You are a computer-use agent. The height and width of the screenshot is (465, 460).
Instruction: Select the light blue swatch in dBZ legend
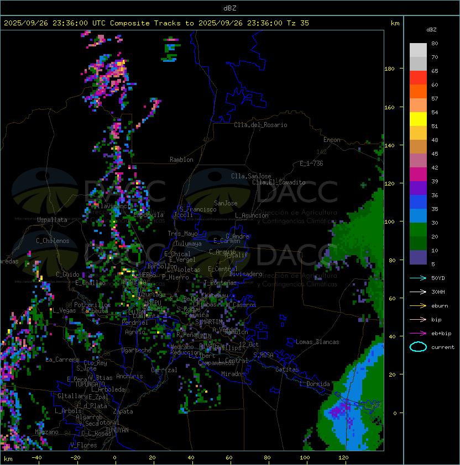coord(418,216)
